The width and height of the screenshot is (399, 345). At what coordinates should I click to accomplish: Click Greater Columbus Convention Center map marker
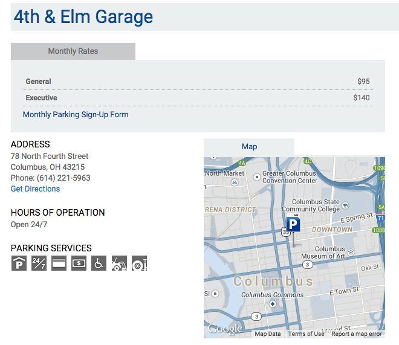257,176
